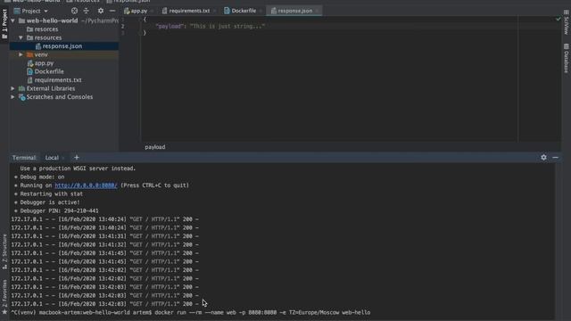The width and height of the screenshot is (571, 321).
Task: Fold JSON block at opening brace
Action: [140, 20]
